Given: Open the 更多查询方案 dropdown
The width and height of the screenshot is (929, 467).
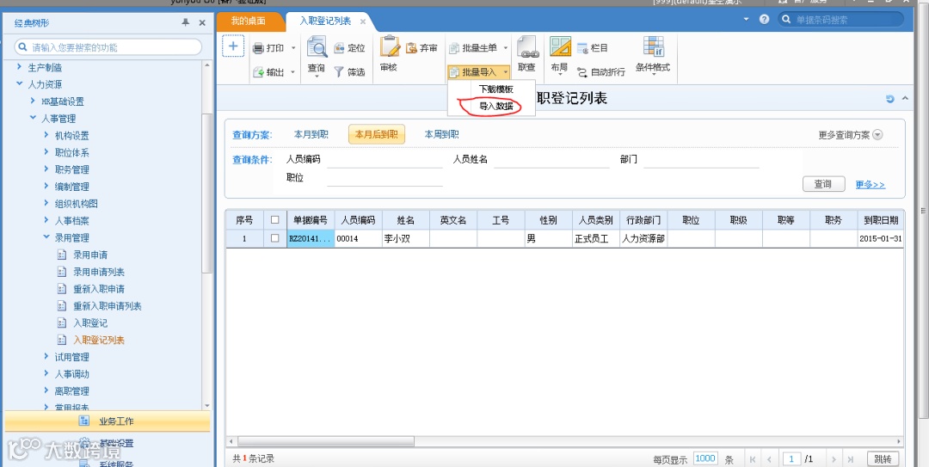Looking at the screenshot, I should [x=877, y=134].
